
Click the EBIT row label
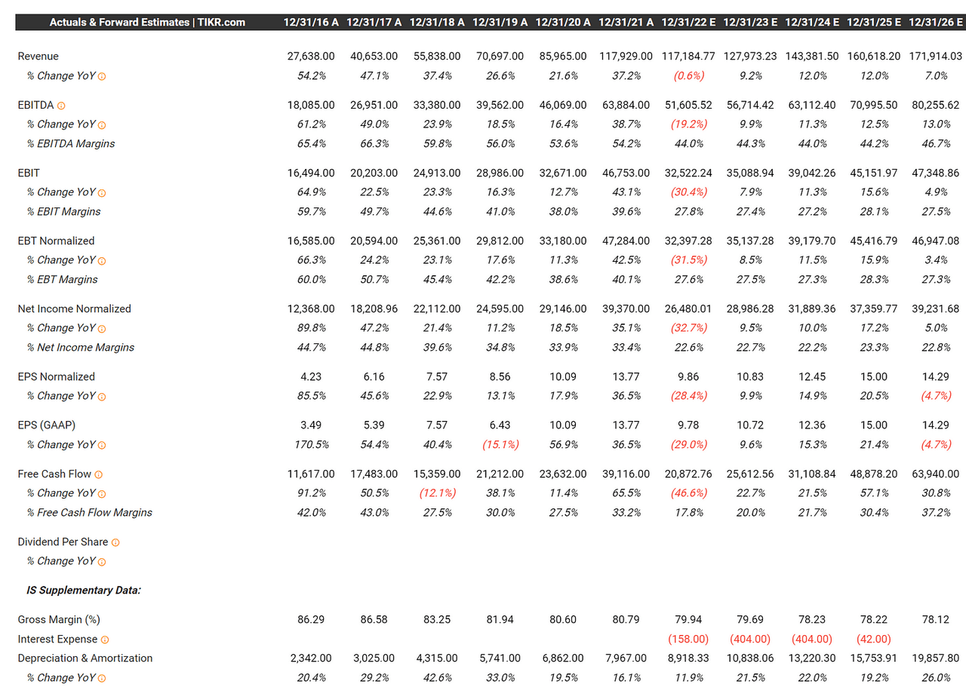(29, 173)
